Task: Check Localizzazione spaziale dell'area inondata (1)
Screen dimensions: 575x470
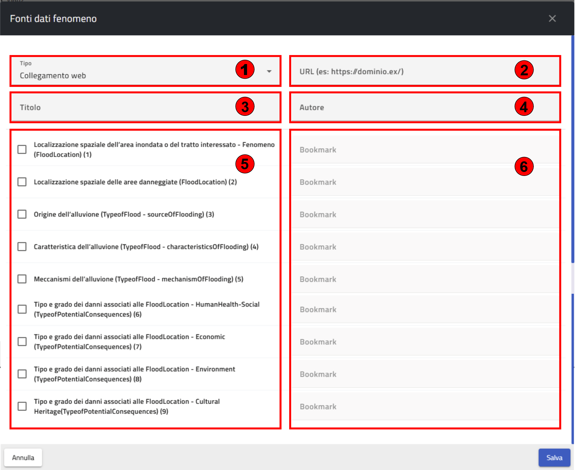Action: 22,149
